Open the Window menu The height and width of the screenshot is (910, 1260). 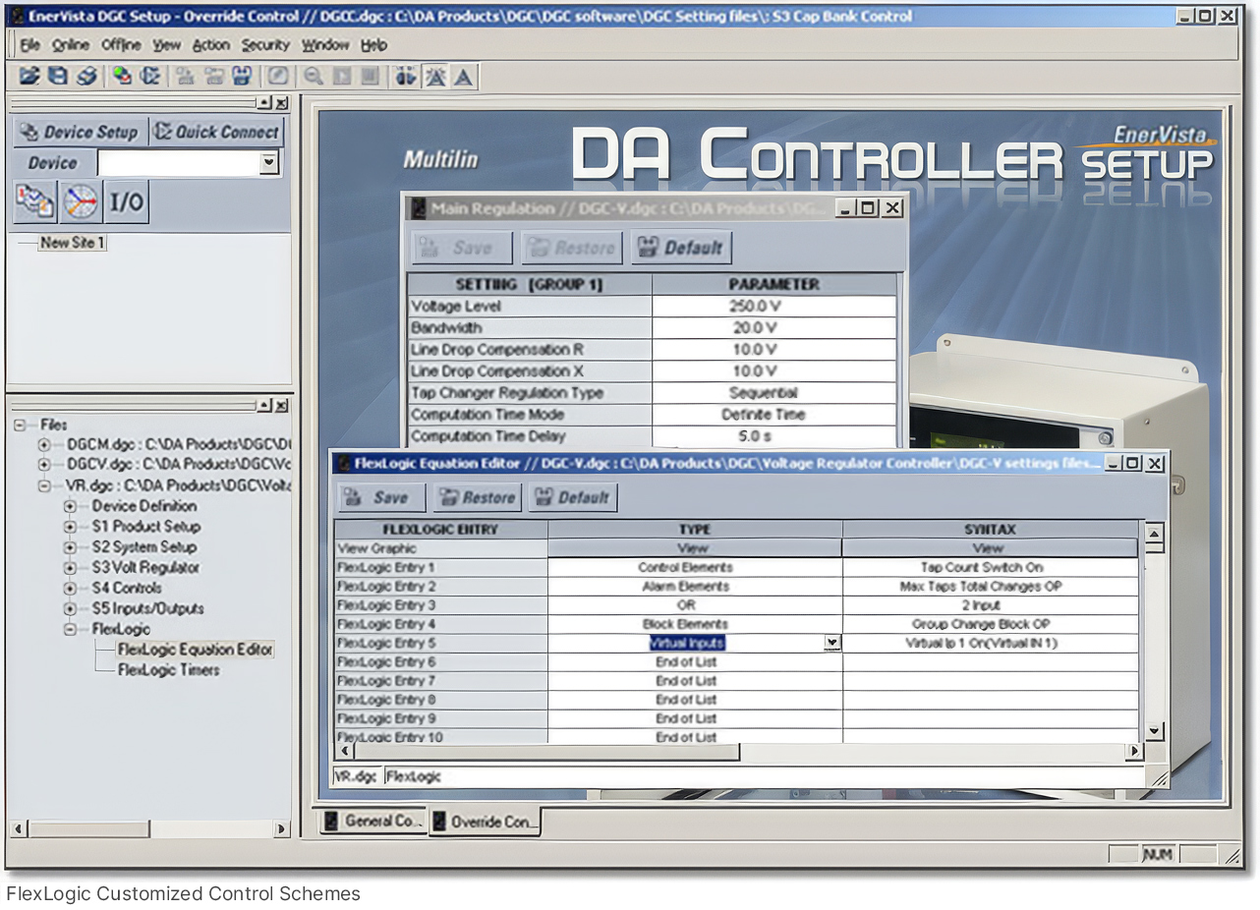[325, 45]
